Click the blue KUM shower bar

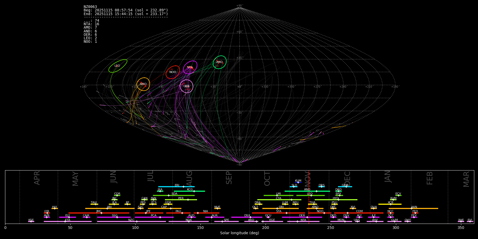[298, 182]
